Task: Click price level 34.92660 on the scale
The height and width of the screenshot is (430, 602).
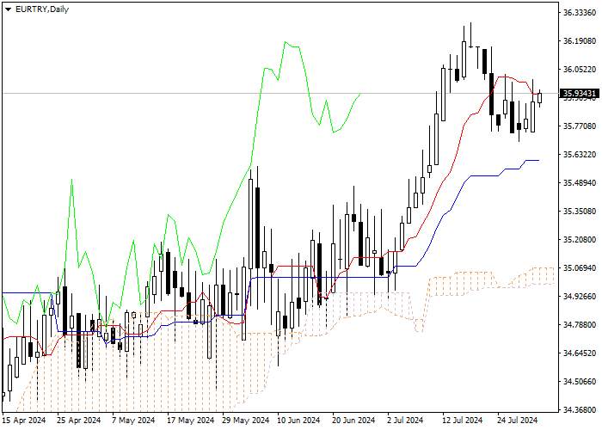Action: click(580, 296)
